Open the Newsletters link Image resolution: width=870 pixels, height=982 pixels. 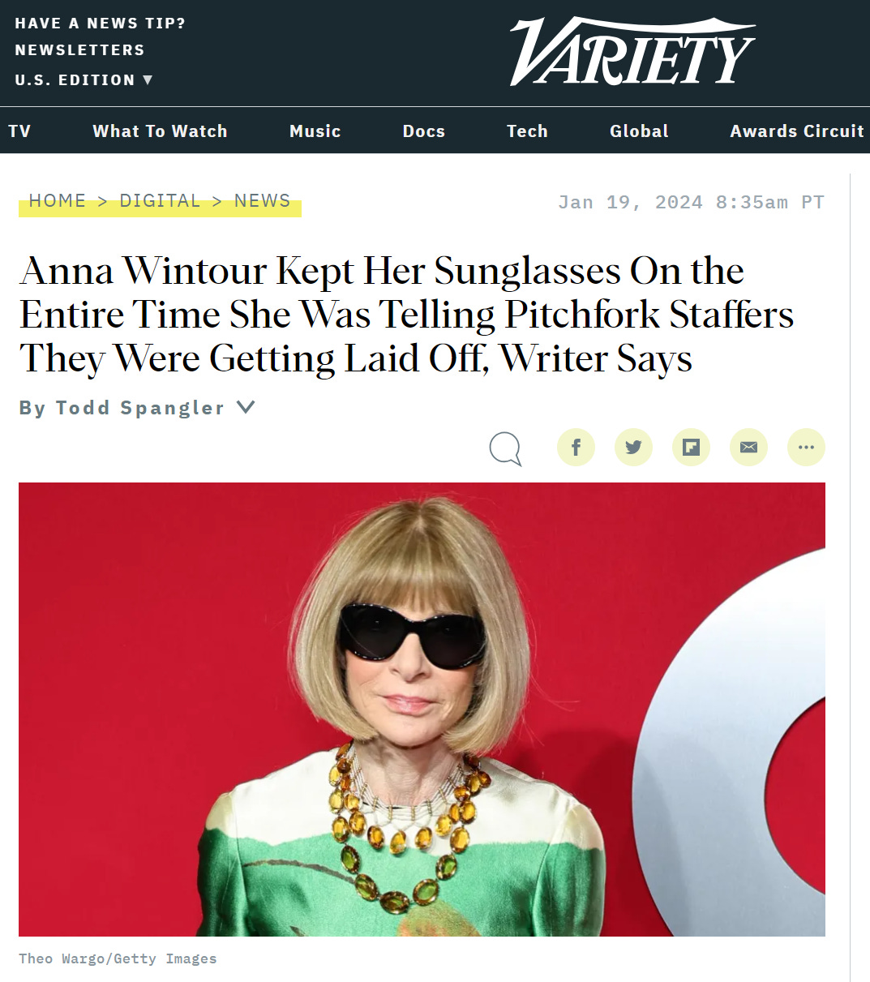pyautogui.click(x=79, y=50)
